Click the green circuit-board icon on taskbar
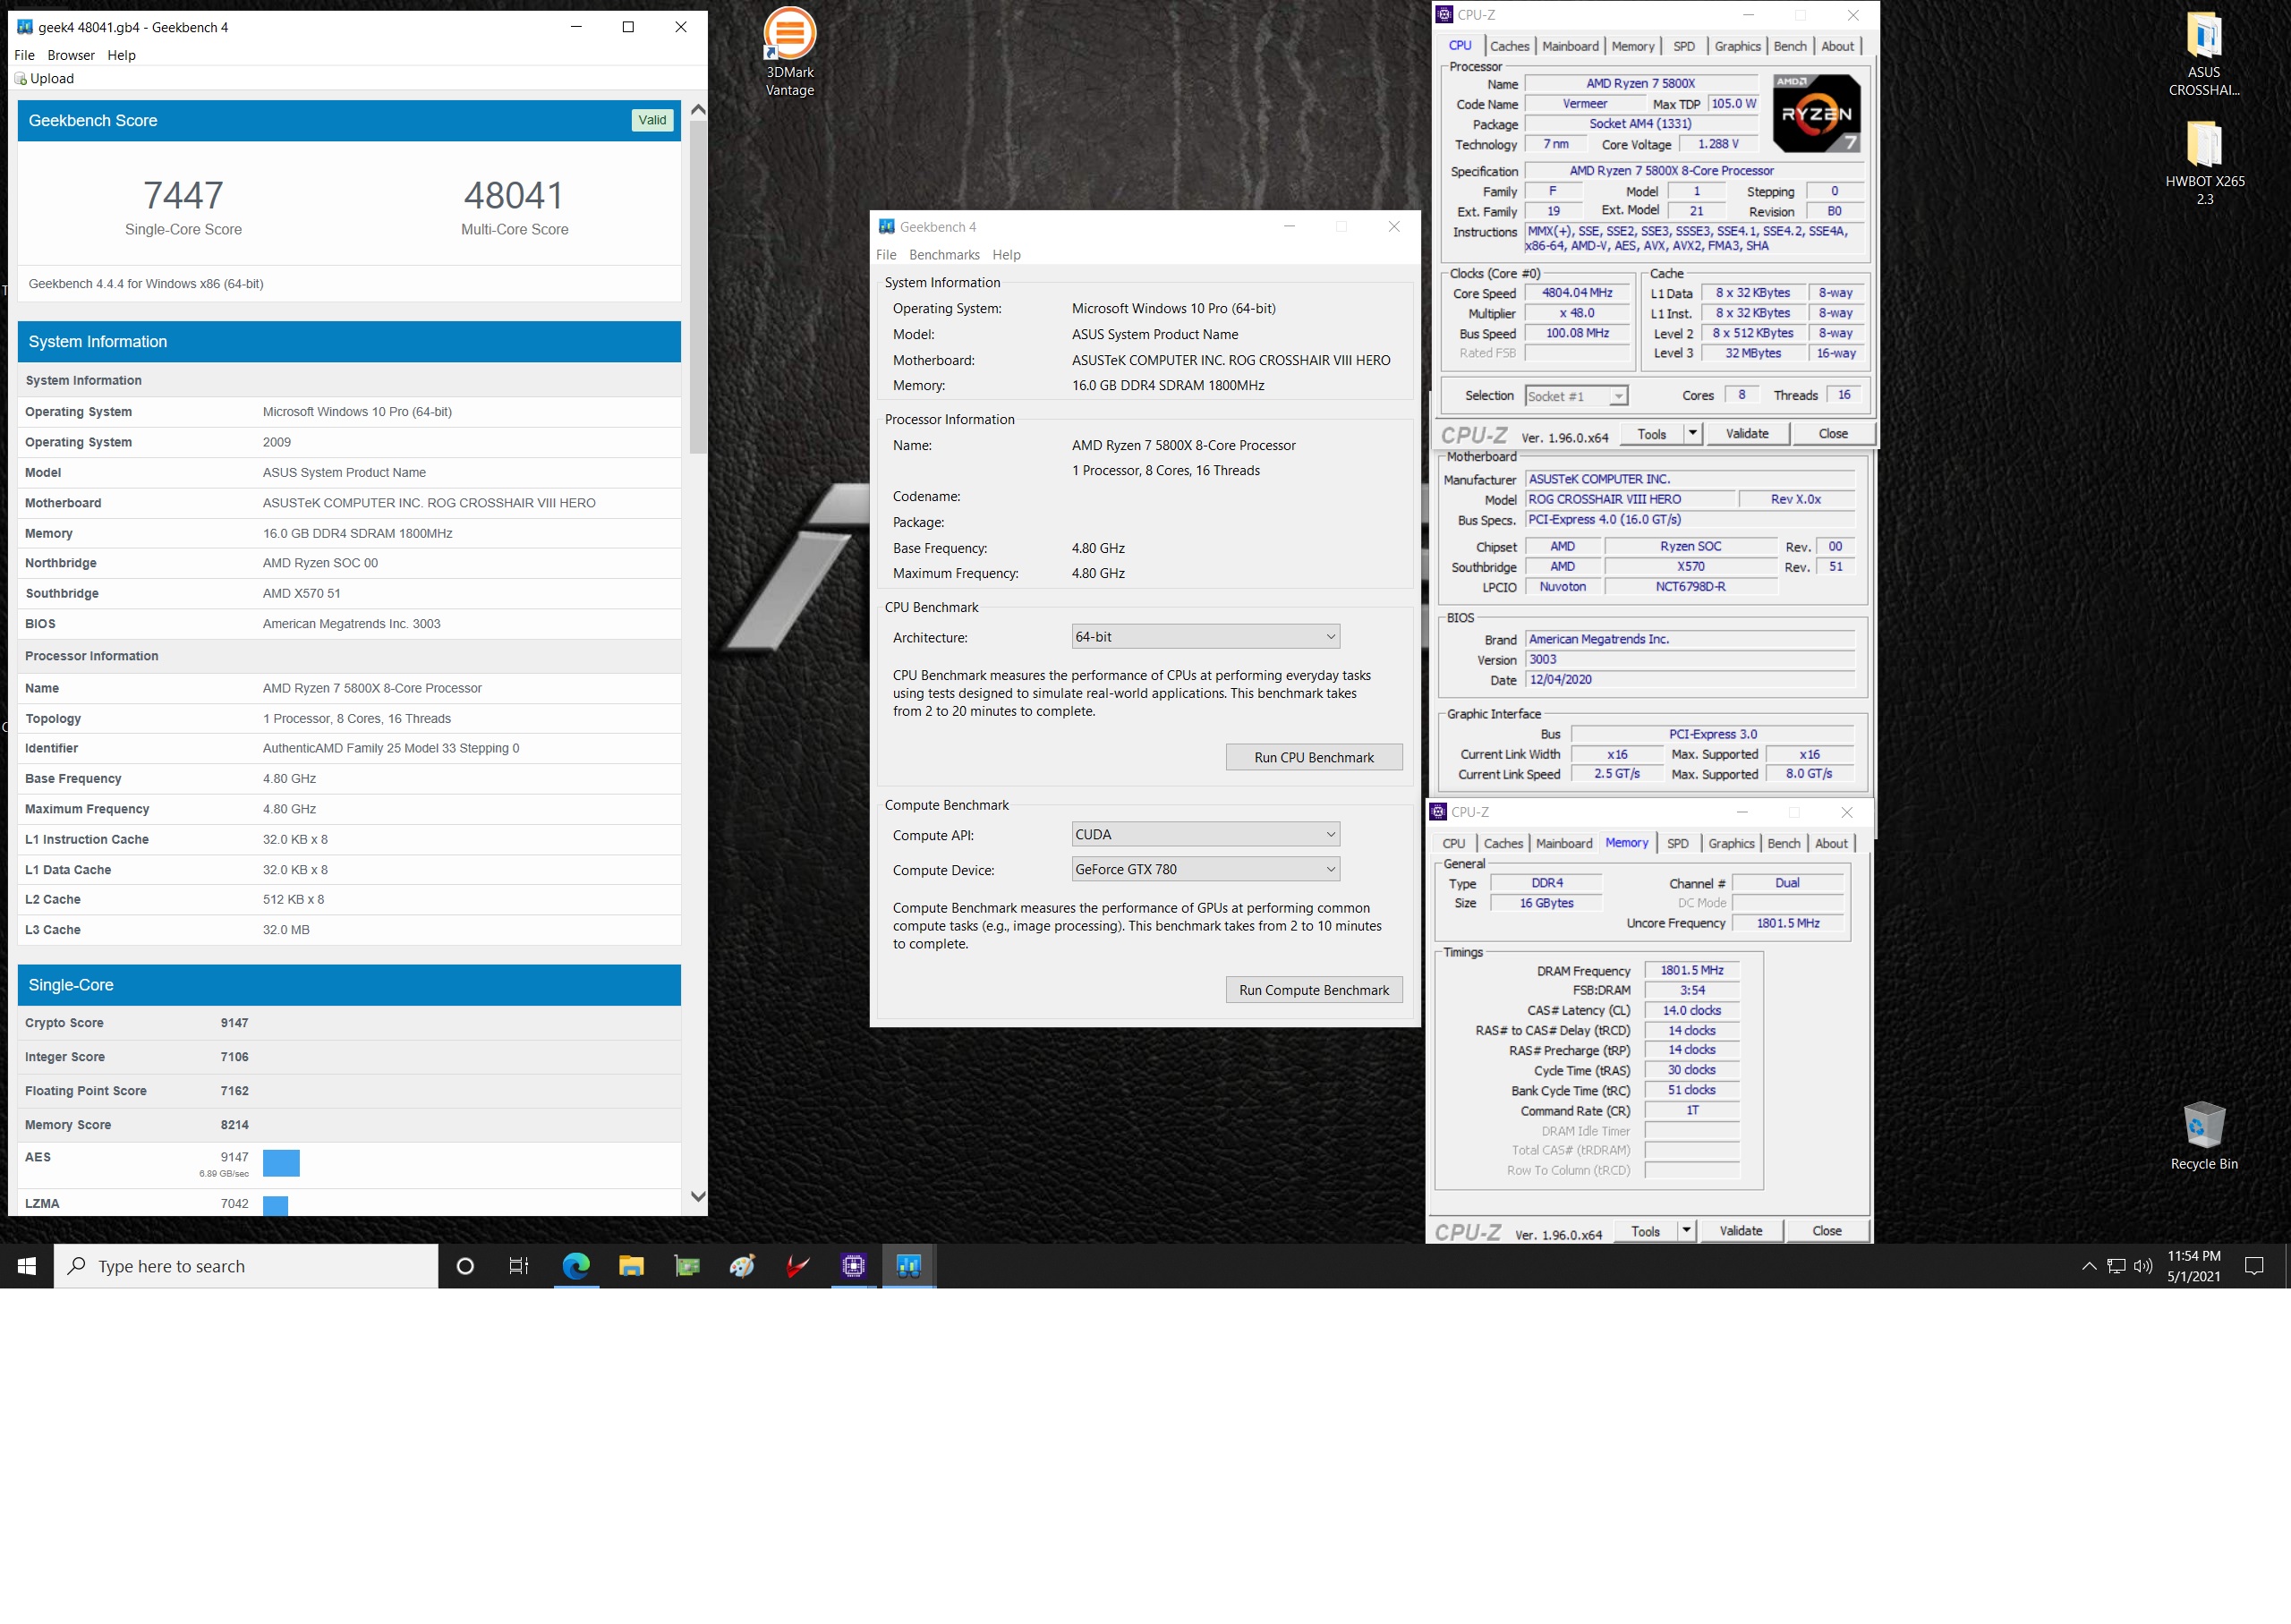 pos(687,1266)
